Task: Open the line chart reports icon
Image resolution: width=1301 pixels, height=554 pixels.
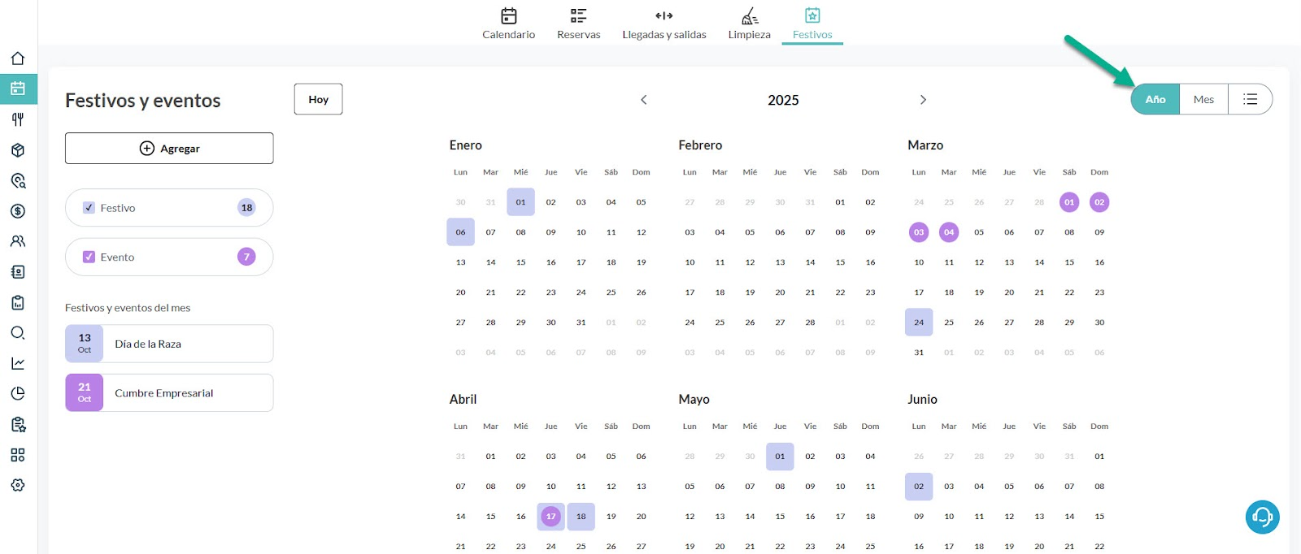Action: (18, 363)
